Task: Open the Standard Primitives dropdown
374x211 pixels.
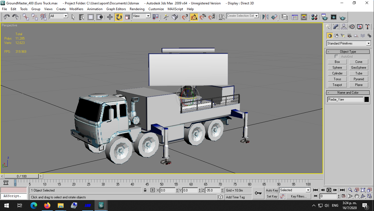Action: tap(349, 43)
